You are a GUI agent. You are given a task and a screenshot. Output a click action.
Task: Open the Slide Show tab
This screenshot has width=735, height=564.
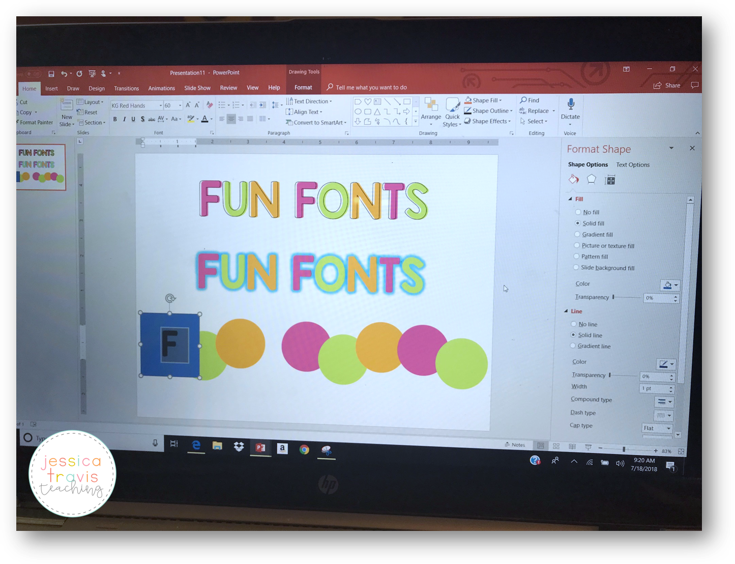point(197,89)
